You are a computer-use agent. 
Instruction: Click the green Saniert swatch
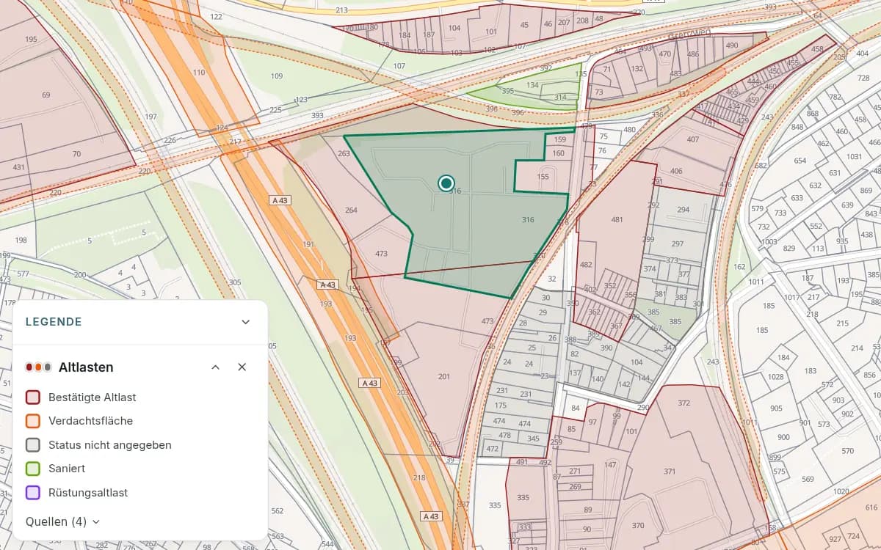[33, 469]
